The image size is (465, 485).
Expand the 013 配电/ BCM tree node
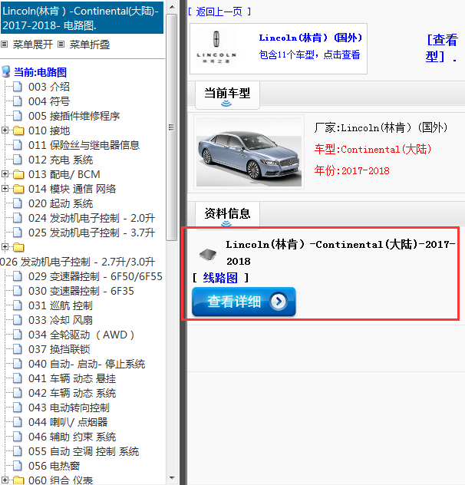(5, 174)
